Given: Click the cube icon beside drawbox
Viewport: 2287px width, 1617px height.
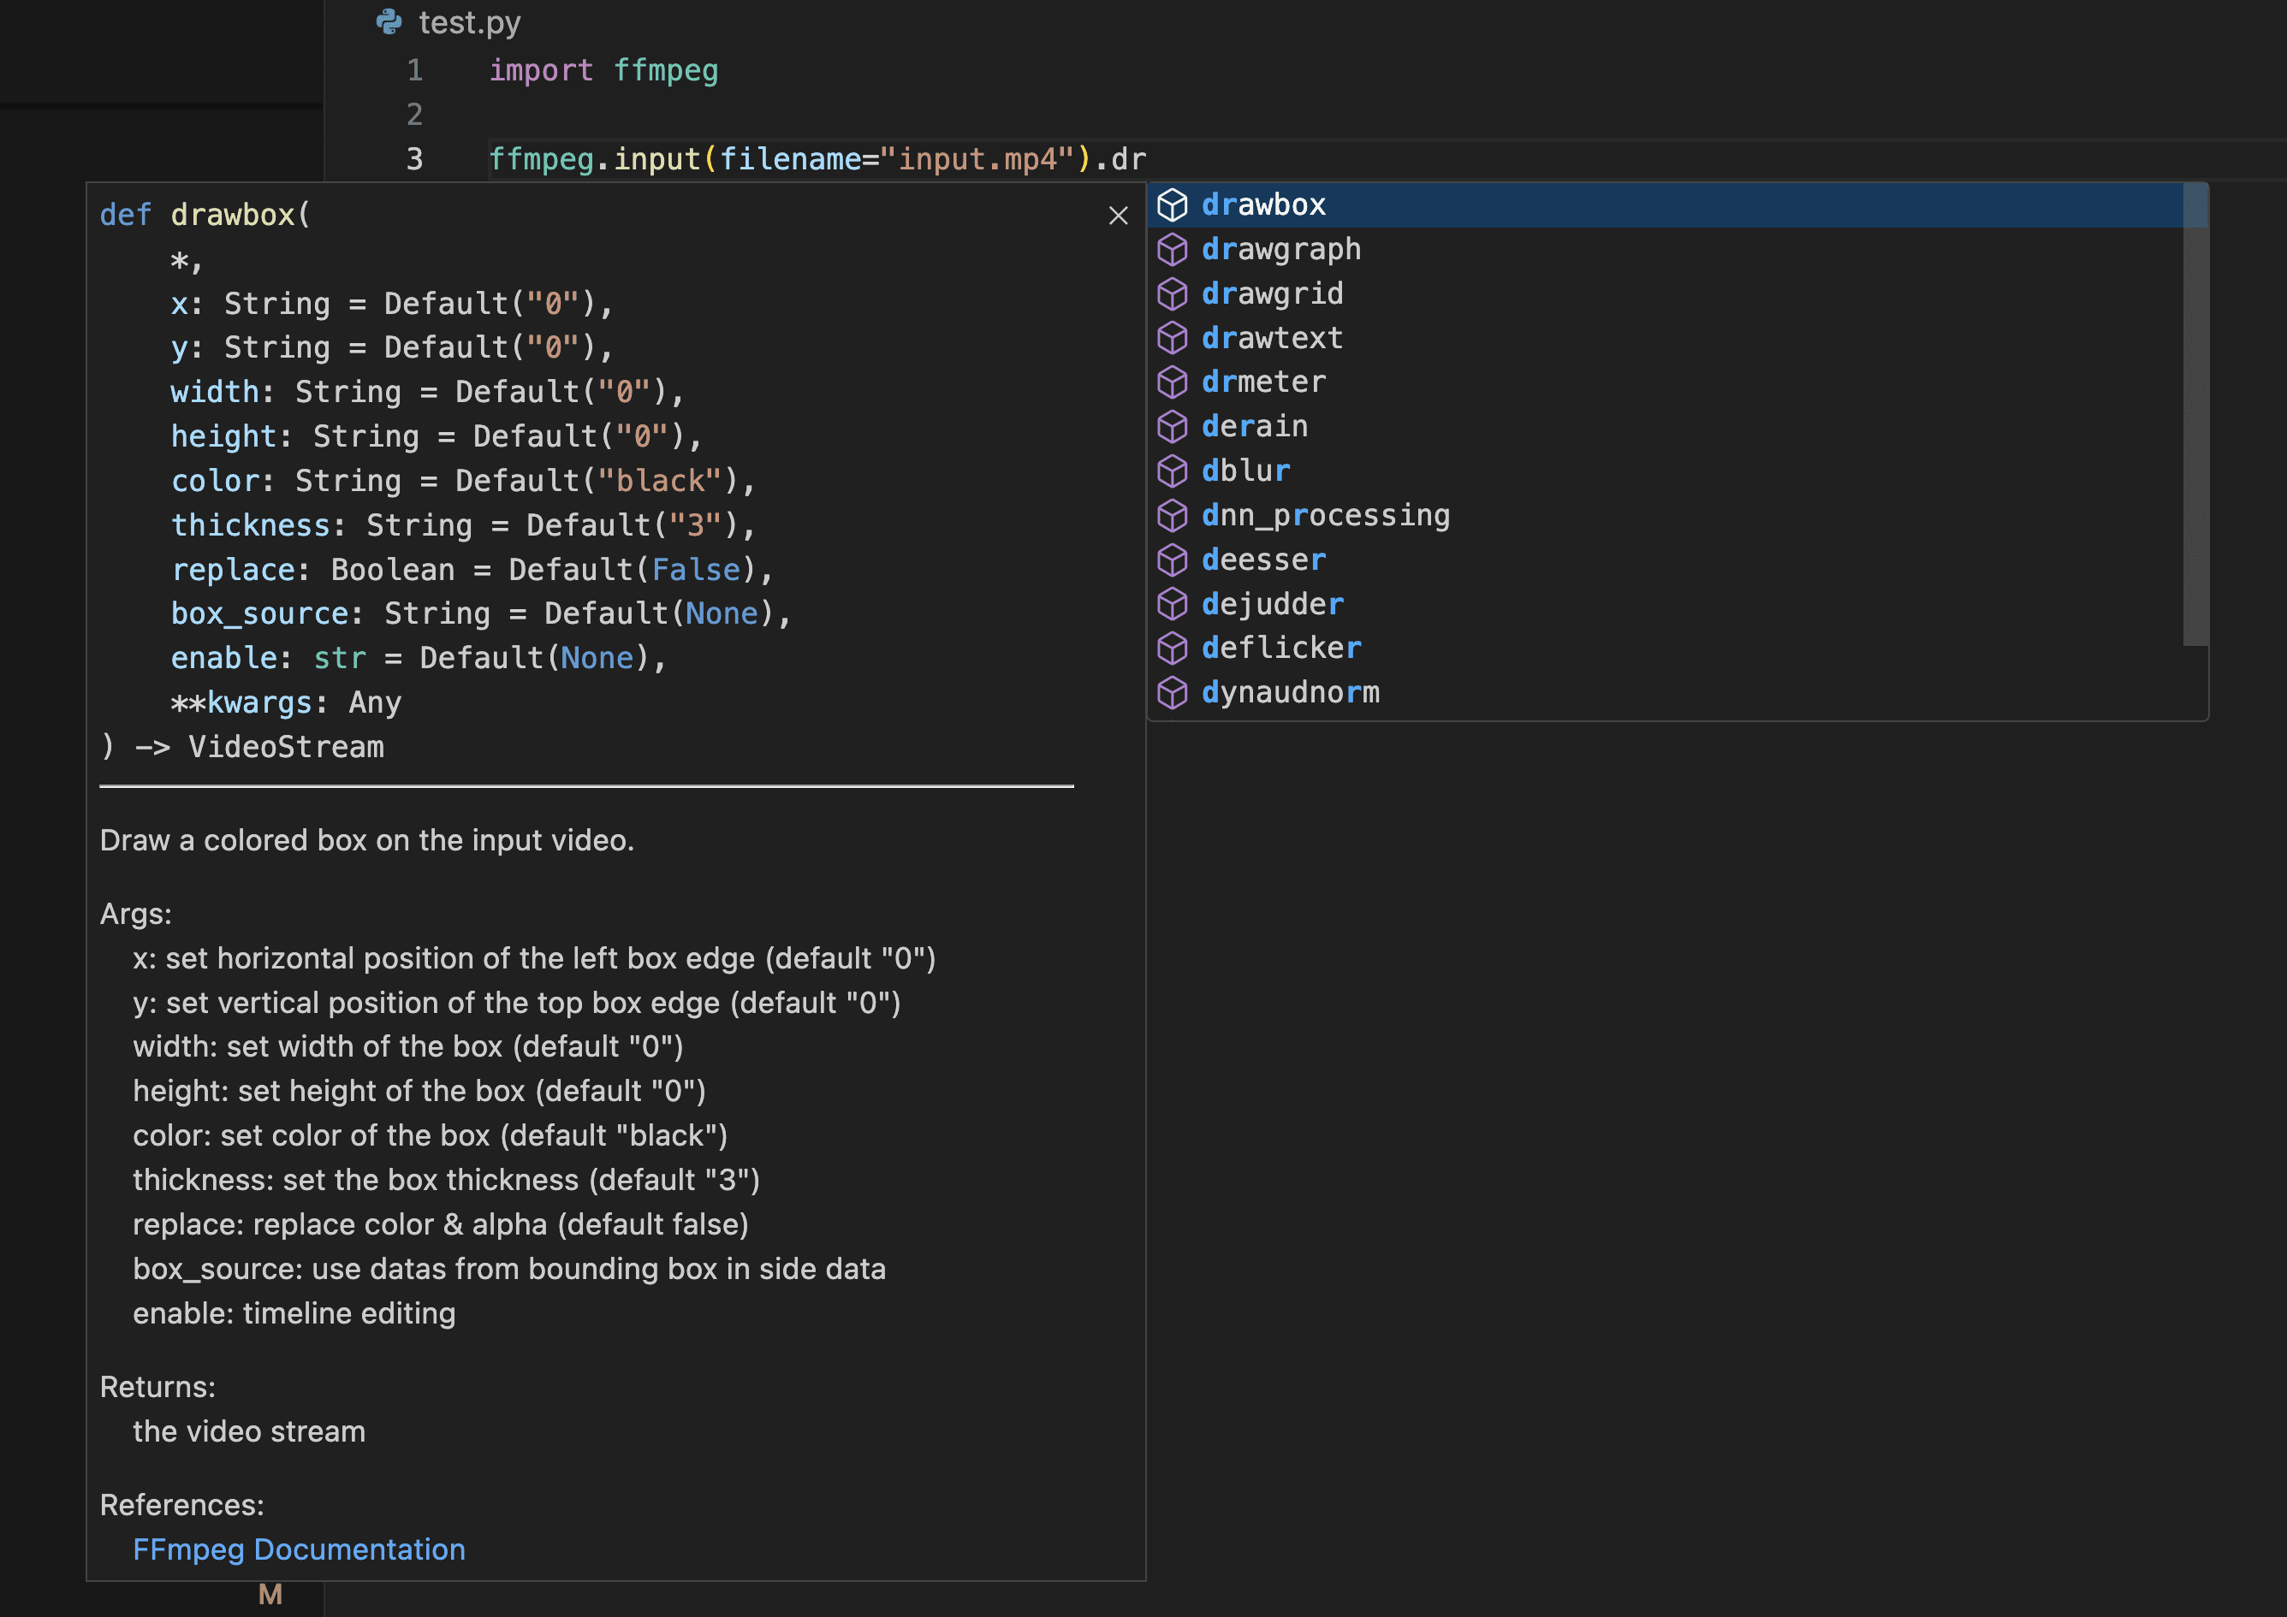Looking at the screenshot, I should pyautogui.click(x=1173, y=204).
